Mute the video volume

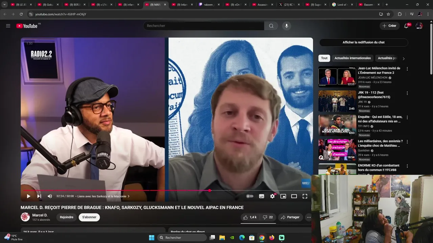[x=50, y=196]
